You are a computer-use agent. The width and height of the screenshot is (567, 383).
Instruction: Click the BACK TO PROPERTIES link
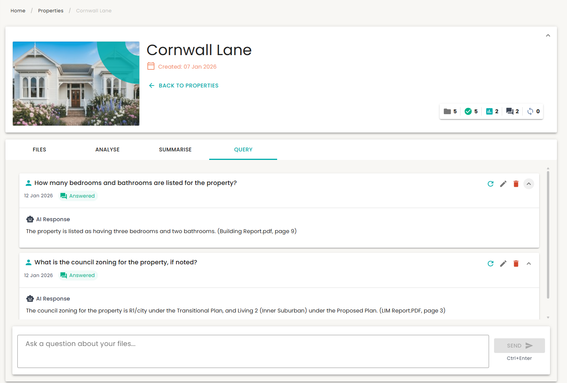coord(183,85)
